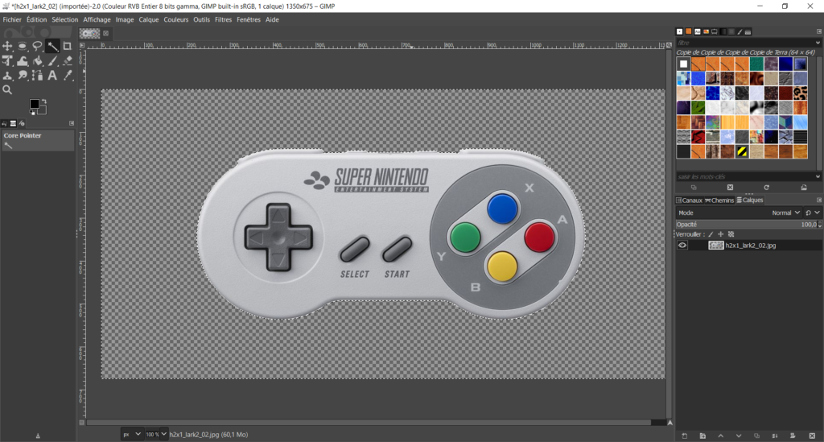Open the Couleurs menu
824x442 pixels.
click(176, 19)
